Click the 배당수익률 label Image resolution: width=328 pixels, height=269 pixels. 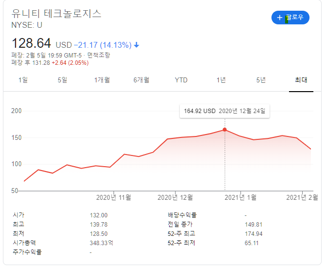[182, 215]
